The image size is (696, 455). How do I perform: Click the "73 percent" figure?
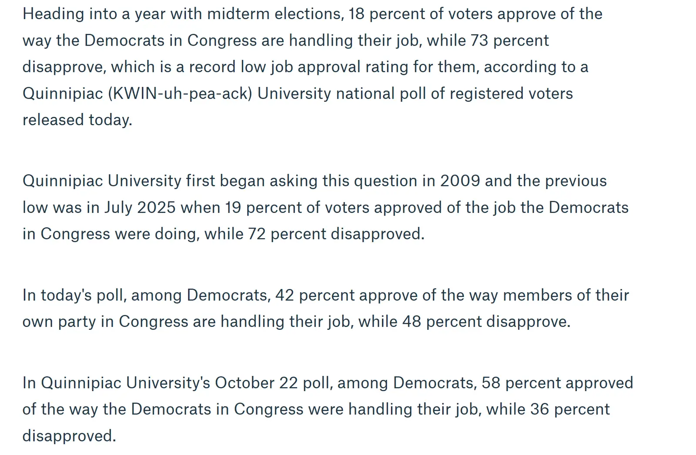click(x=510, y=40)
